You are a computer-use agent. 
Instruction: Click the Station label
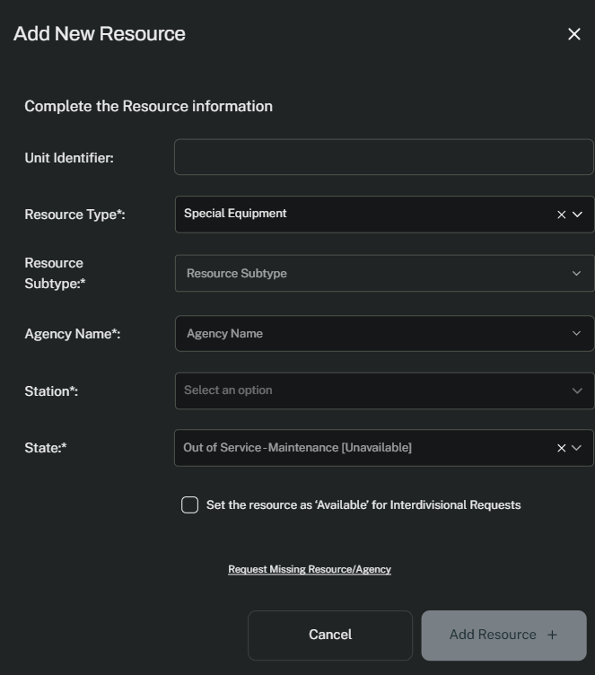pyautogui.click(x=51, y=391)
